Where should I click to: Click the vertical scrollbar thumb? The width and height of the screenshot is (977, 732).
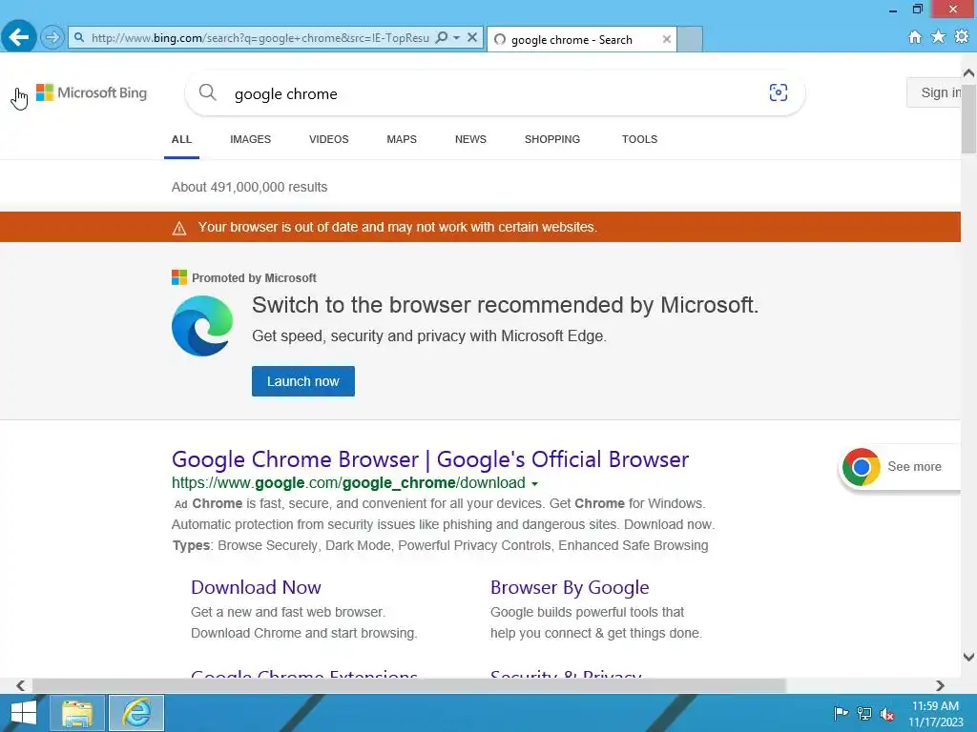click(x=969, y=118)
